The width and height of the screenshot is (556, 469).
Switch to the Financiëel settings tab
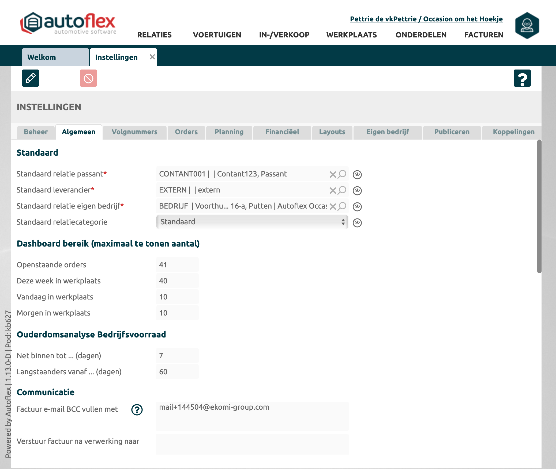pyautogui.click(x=282, y=132)
